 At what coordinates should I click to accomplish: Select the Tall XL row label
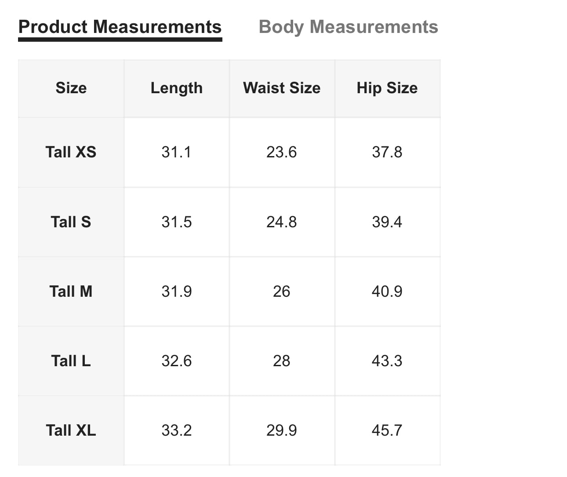click(x=71, y=430)
